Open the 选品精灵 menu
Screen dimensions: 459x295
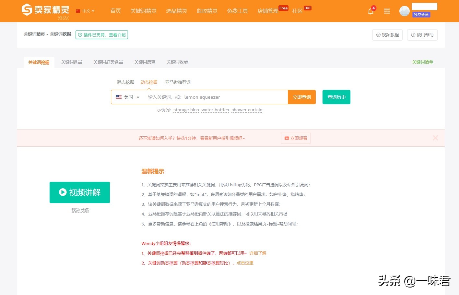pos(176,11)
